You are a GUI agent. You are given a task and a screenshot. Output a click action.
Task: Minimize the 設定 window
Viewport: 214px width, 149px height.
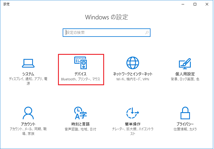[183, 4]
